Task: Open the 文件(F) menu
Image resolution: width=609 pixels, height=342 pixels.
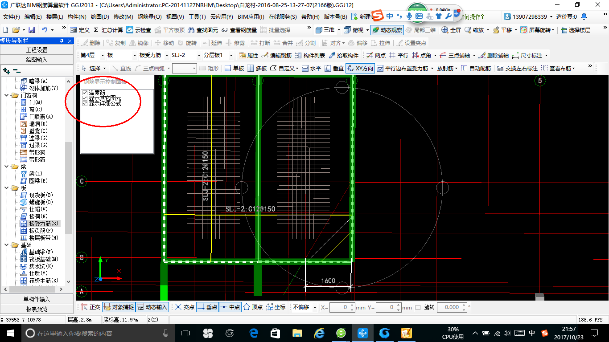Action: click(x=12, y=17)
